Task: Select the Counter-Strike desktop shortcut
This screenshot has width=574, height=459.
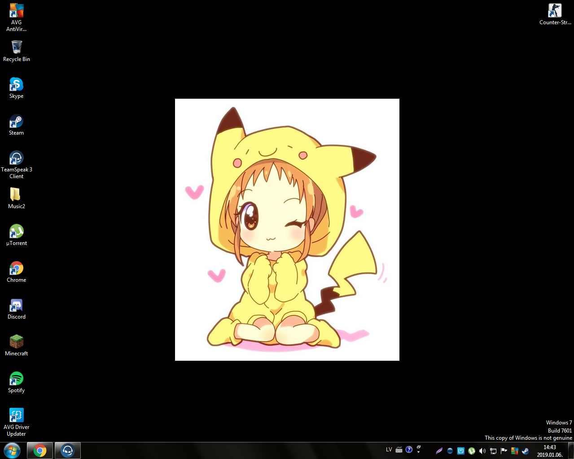Action: [x=555, y=14]
